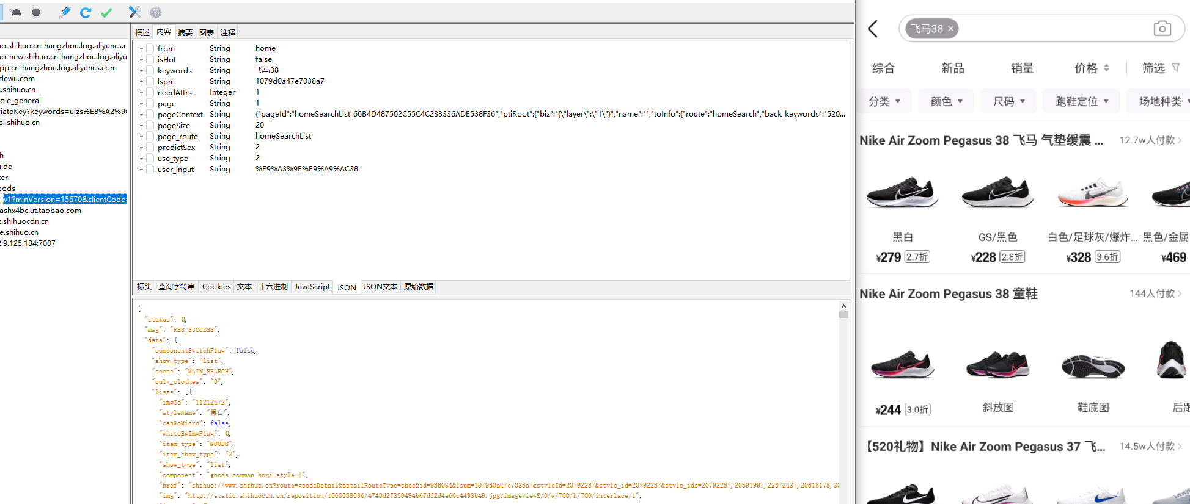Click the hexagon breakpoints icon in toolbar
The width and height of the screenshot is (1190, 504).
(36, 12)
